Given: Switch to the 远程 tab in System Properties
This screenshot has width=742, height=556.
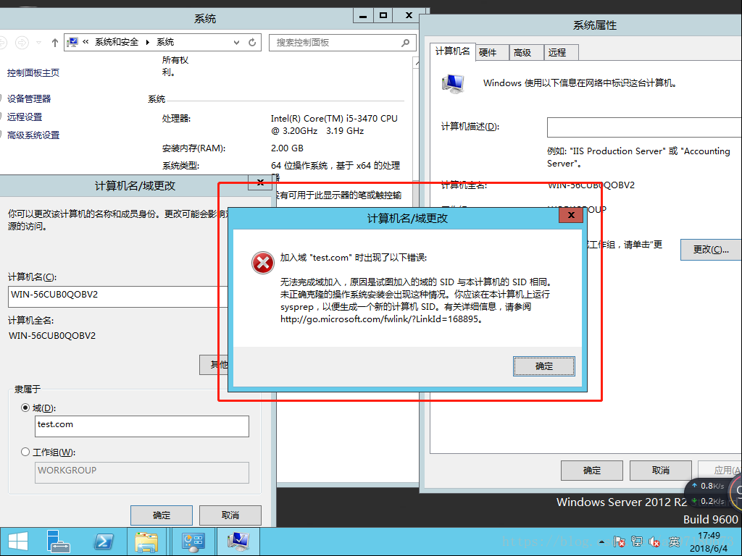Looking at the screenshot, I should pyautogui.click(x=562, y=52).
